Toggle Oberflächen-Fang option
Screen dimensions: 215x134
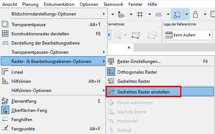54,110
